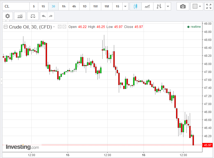Click the Open value 46.22
214x158 pixels.
pos(82,27)
